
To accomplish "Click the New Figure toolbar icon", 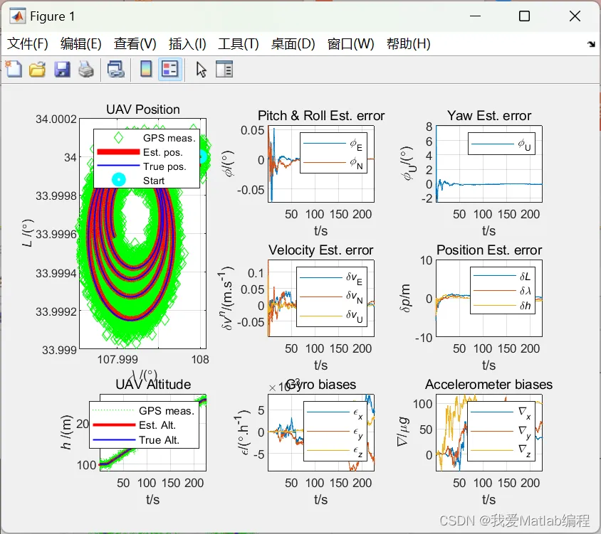I will click(x=14, y=69).
